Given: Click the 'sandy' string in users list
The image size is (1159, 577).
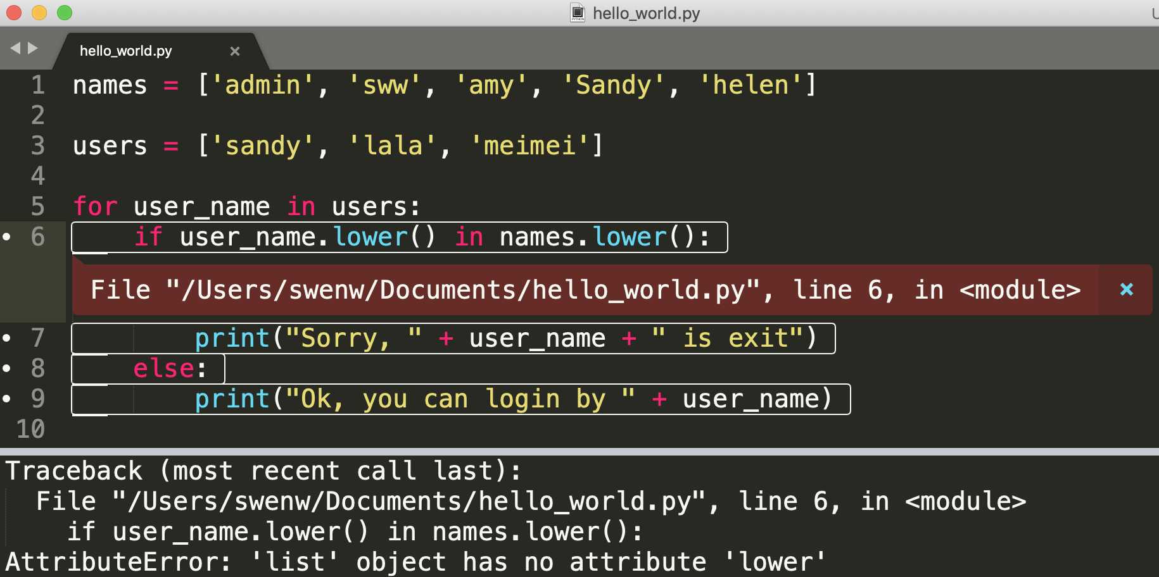Looking at the screenshot, I should (263, 146).
